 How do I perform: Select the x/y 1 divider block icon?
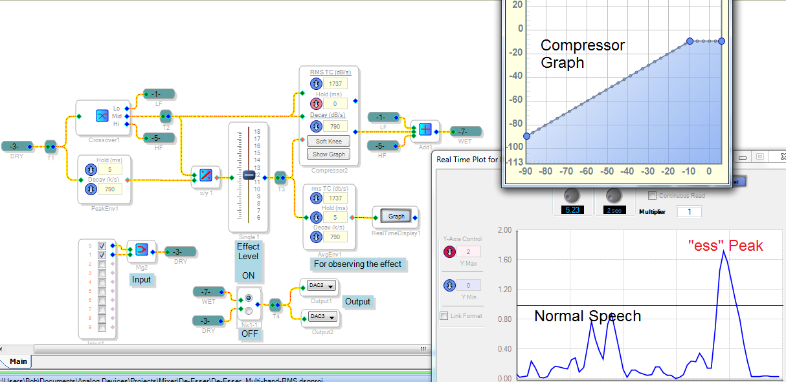click(206, 175)
